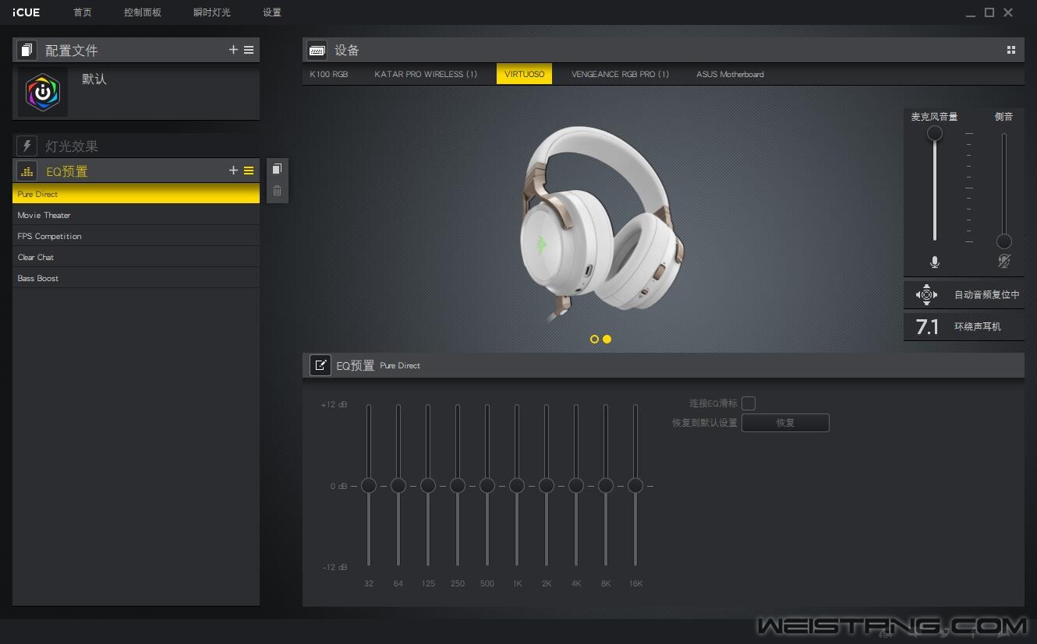Select the 默认 profile thumbnail
This screenshot has height=644, width=1037.
coord(43,92)
